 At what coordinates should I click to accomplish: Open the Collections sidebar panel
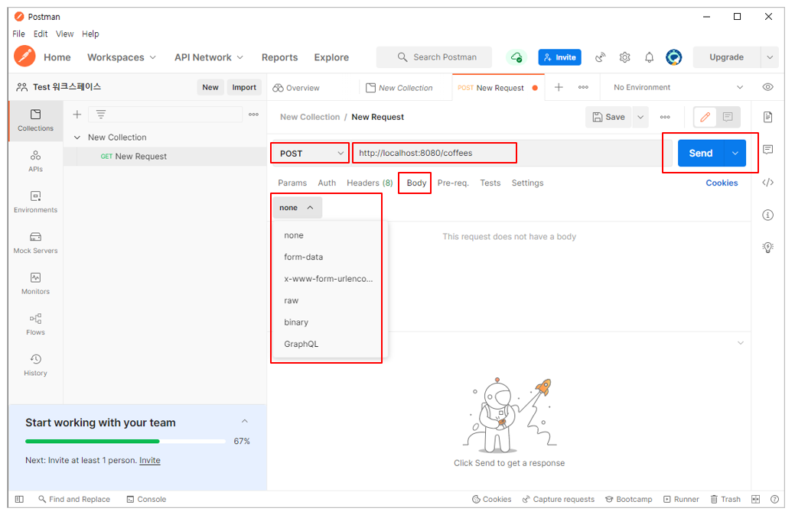[35, 121]
